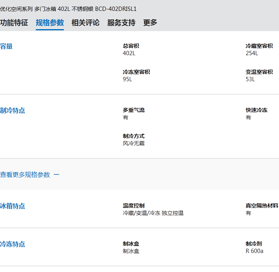Click the 变温室容积 label
The width and height of the screenshot is (279, 272).
click(x=259, y=72)
